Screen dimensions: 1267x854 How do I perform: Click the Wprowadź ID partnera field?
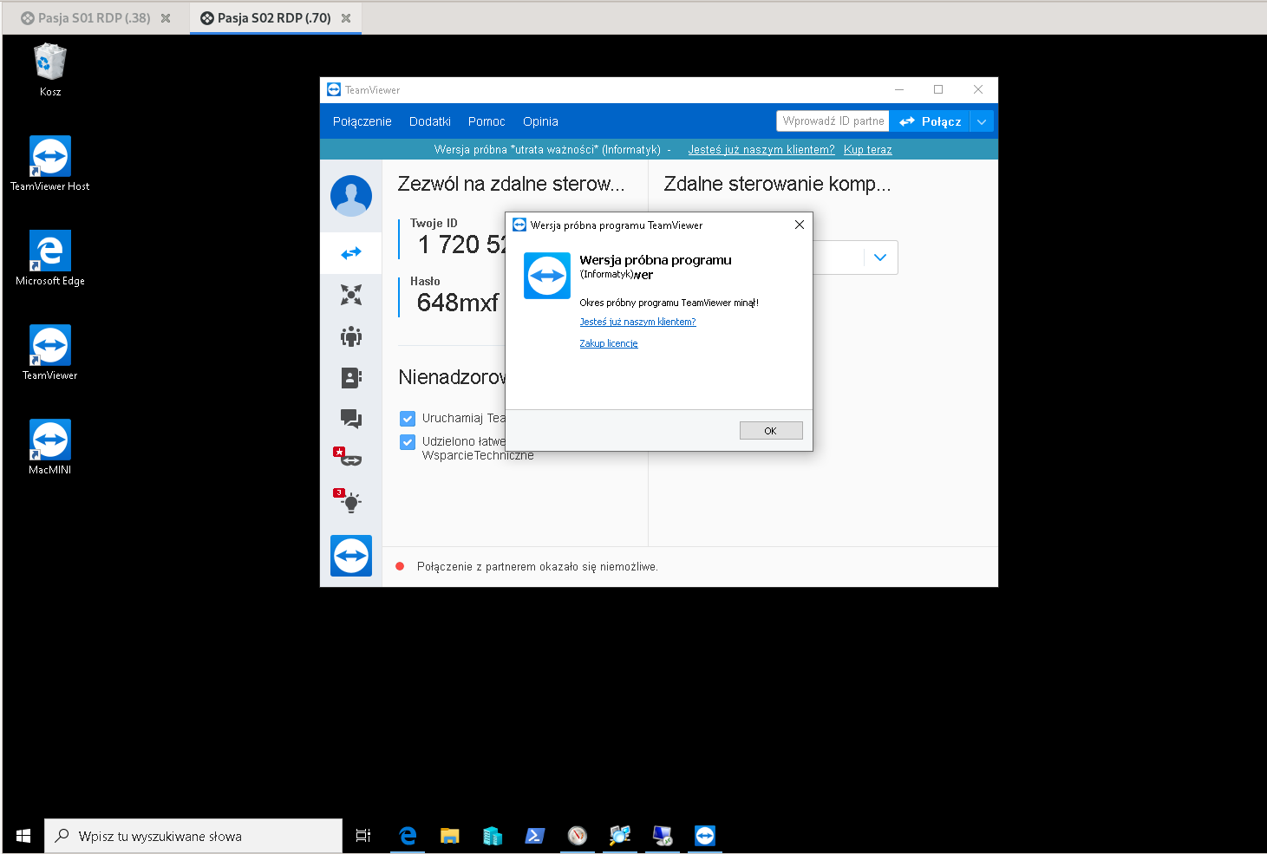click(833, 121)
